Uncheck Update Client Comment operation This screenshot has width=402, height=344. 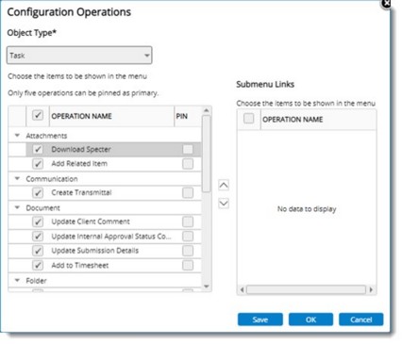tap(38, 221)
